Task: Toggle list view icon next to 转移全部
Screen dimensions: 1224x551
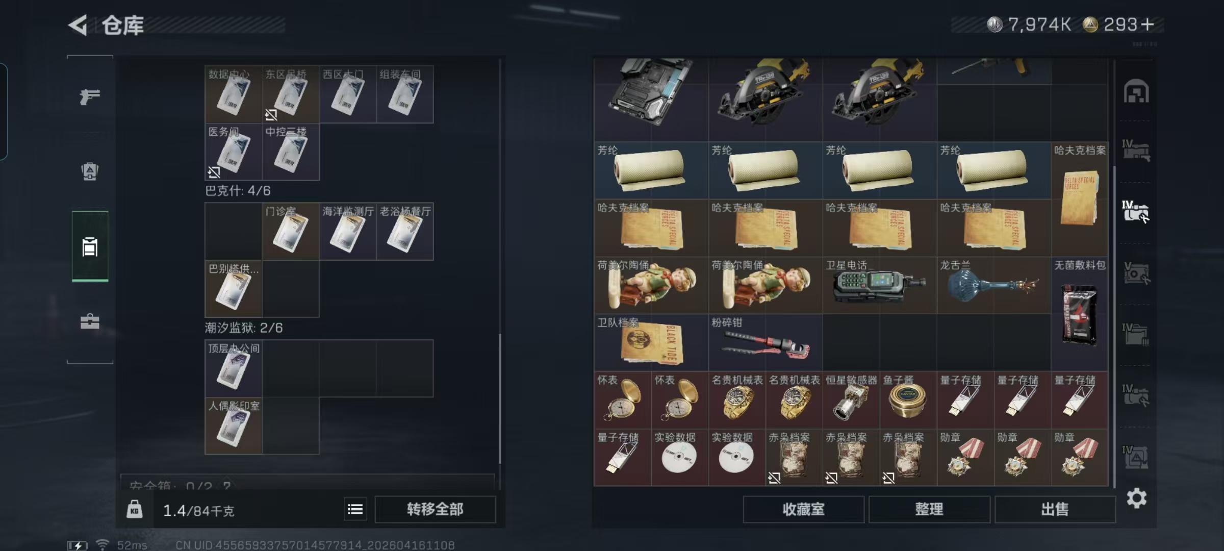Action: click(x=355, y=509)
